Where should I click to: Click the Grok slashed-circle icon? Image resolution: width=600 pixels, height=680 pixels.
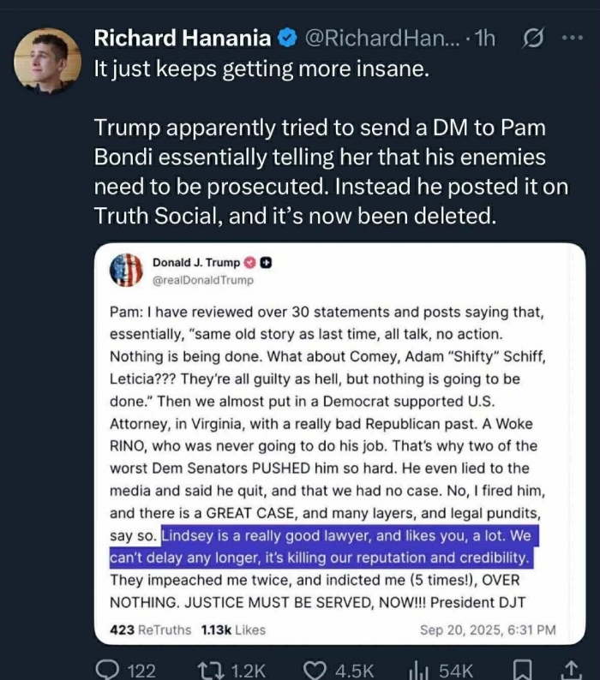click(x=533, y=39)
